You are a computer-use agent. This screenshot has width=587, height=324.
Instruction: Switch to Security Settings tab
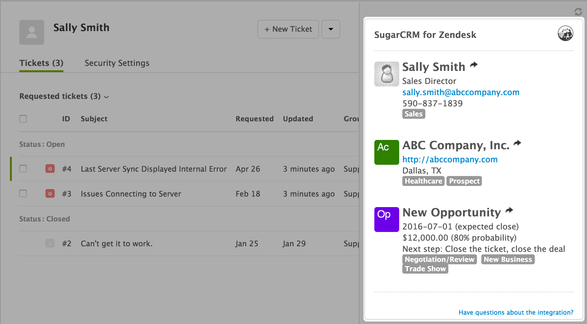tap(117, 63)
